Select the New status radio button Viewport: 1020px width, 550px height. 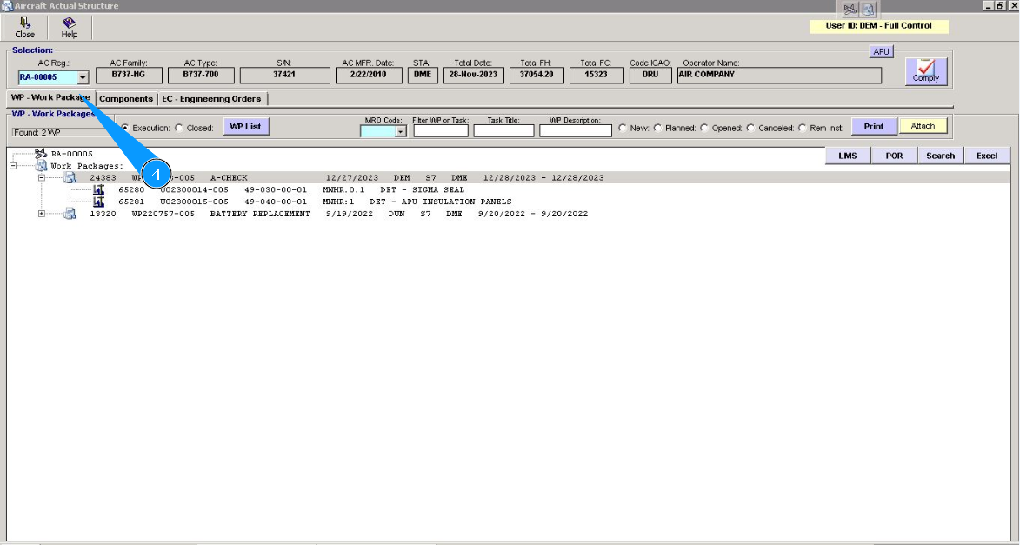623,128
